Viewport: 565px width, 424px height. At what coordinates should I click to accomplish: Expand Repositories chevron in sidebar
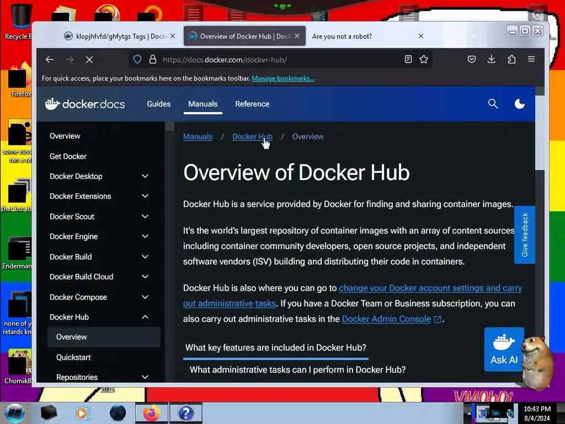[x=145, y=377]
